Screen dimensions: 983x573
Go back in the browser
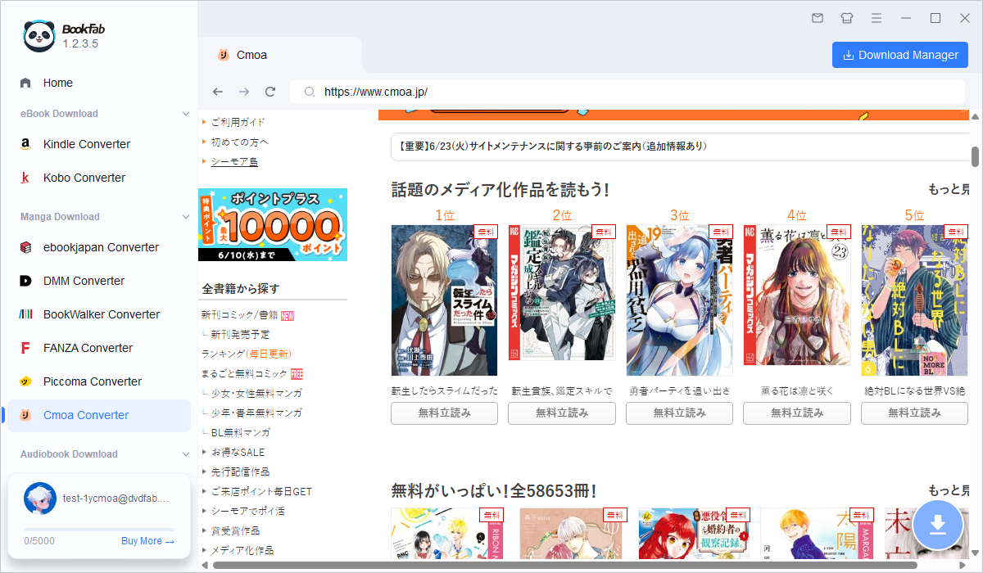pos(217,92)
